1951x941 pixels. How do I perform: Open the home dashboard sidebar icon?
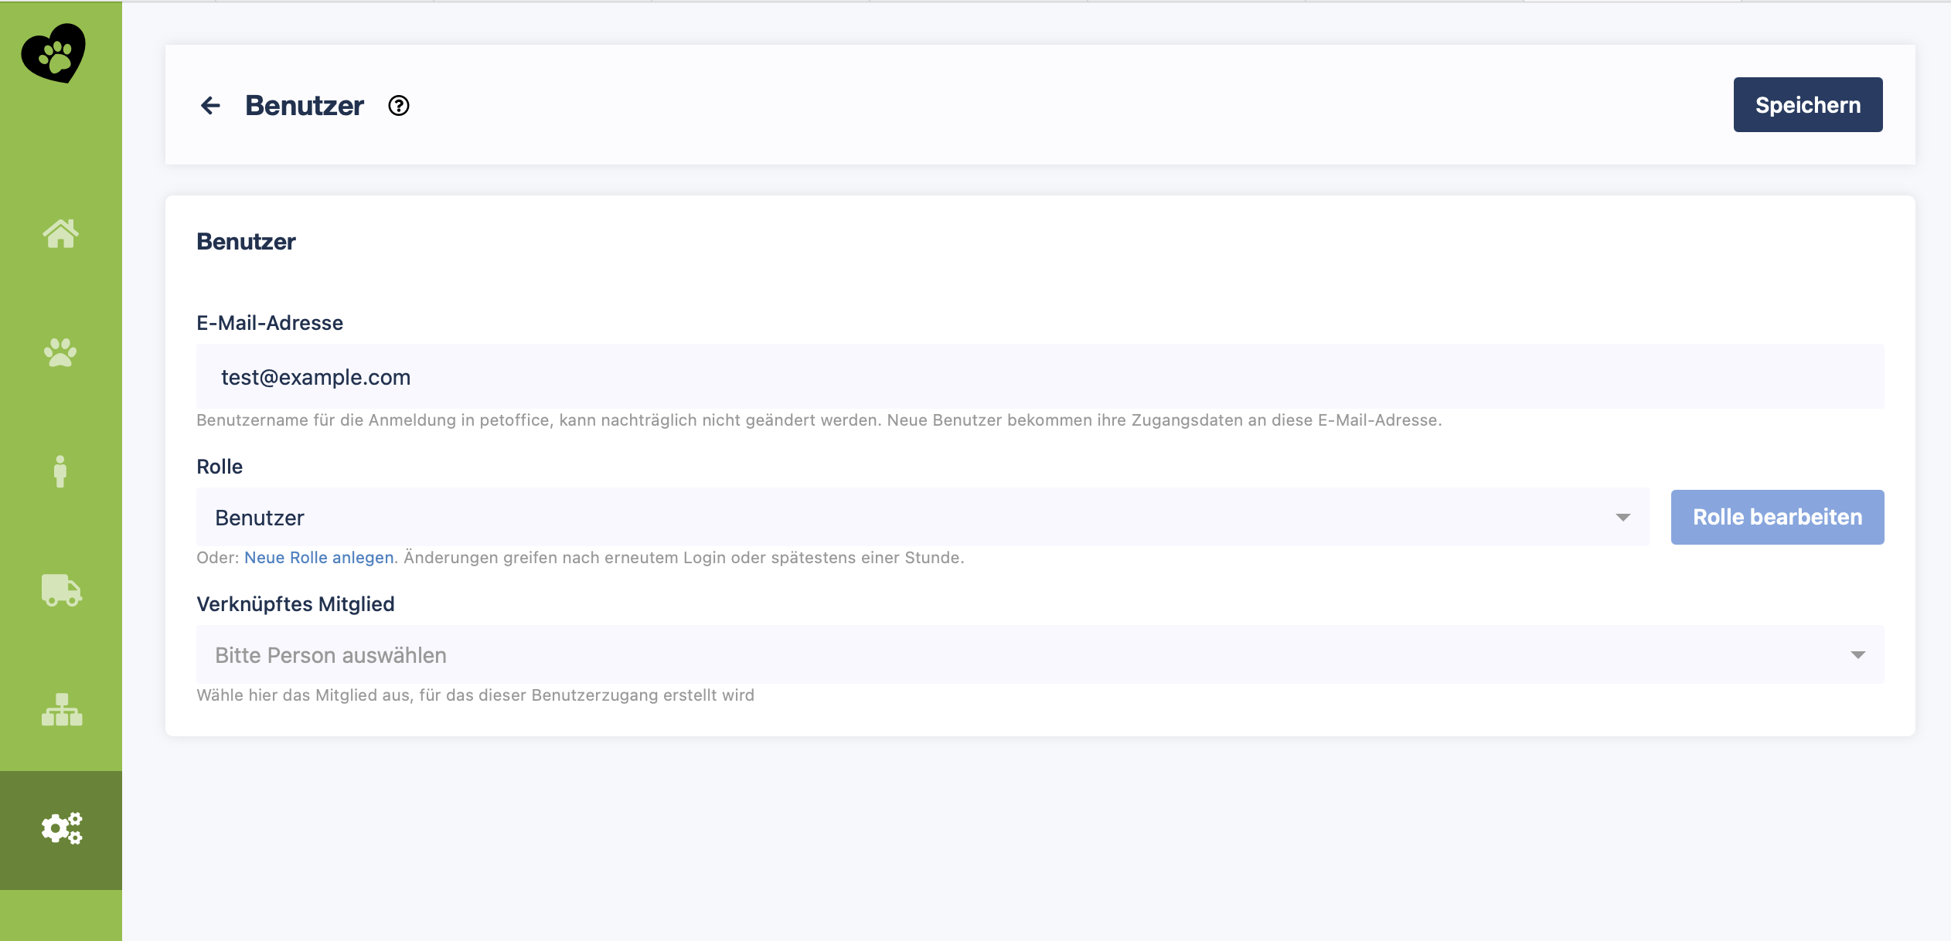pos(60,233)
